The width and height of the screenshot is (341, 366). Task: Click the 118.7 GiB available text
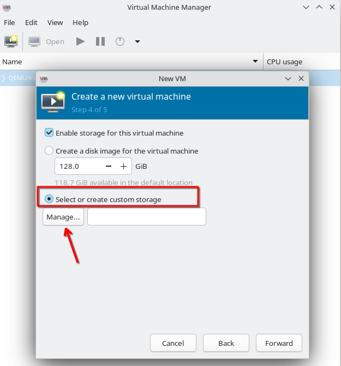(124, 182)
